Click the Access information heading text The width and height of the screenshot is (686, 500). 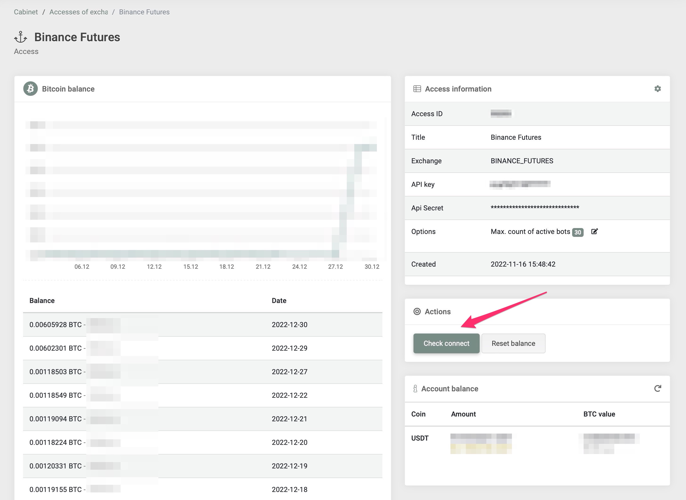458,89
